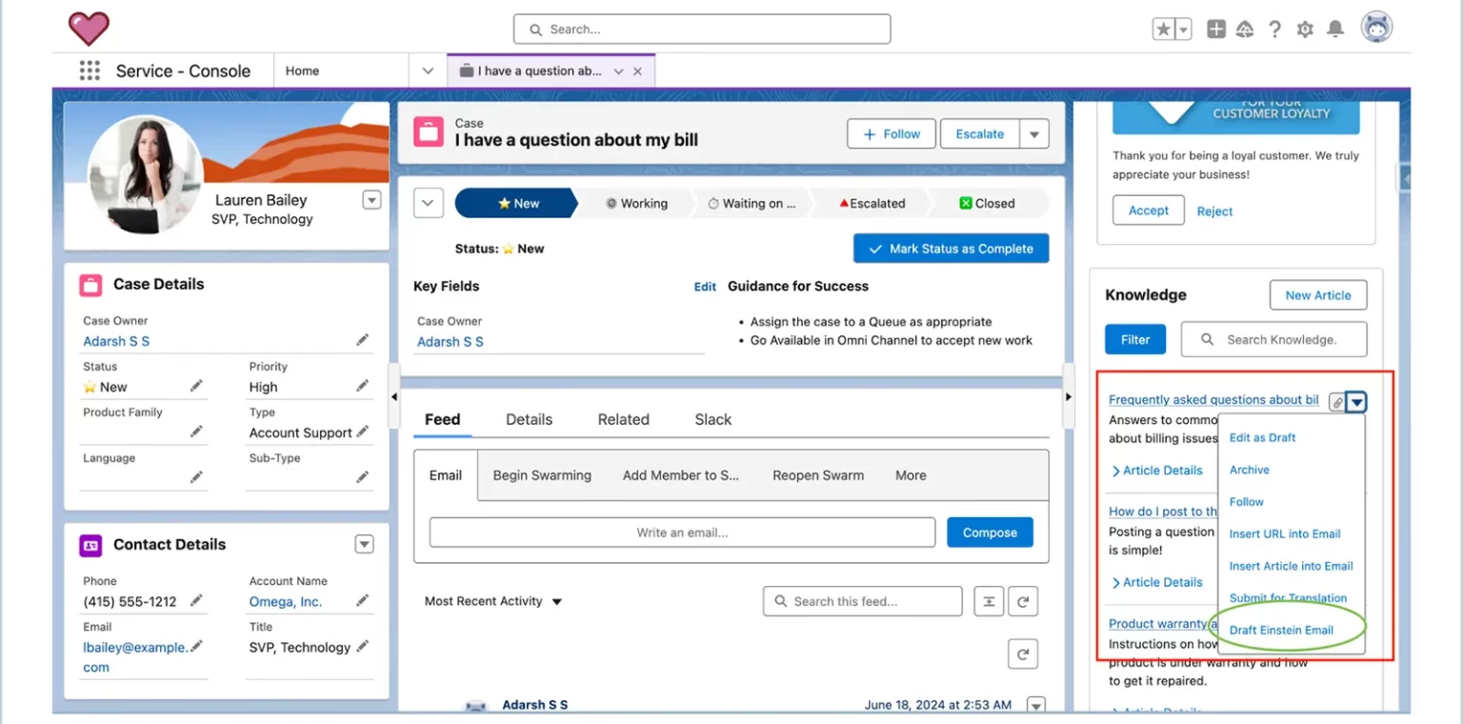Switch to the Related tab

(x=624, y=419)
